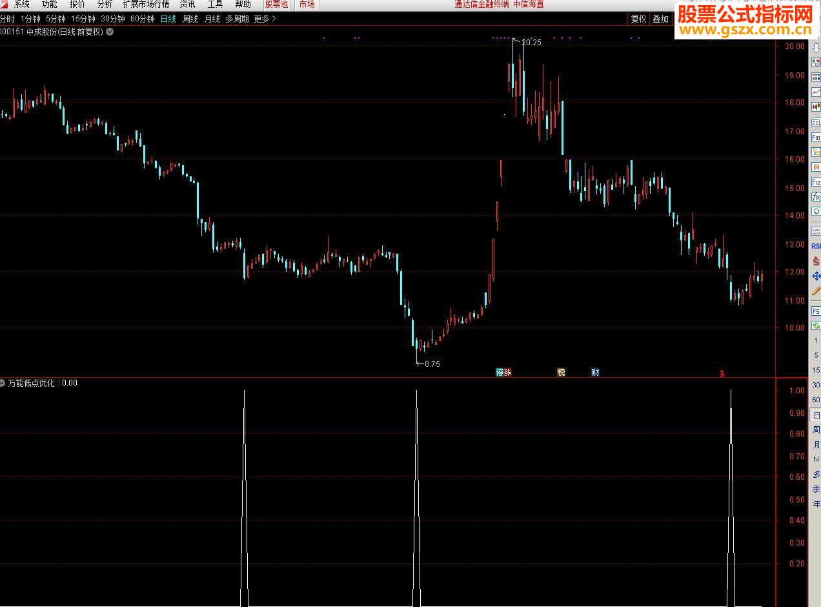Open the colored grid table icon
The width and height of the screenshot is (821, 607).
click(x=816, y=76)
